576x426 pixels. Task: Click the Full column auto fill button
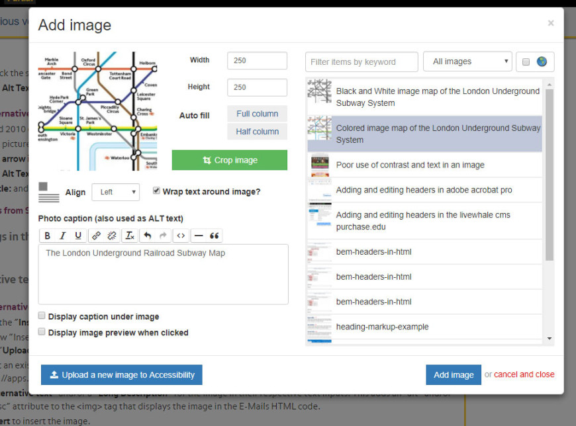tap(257, 114)
